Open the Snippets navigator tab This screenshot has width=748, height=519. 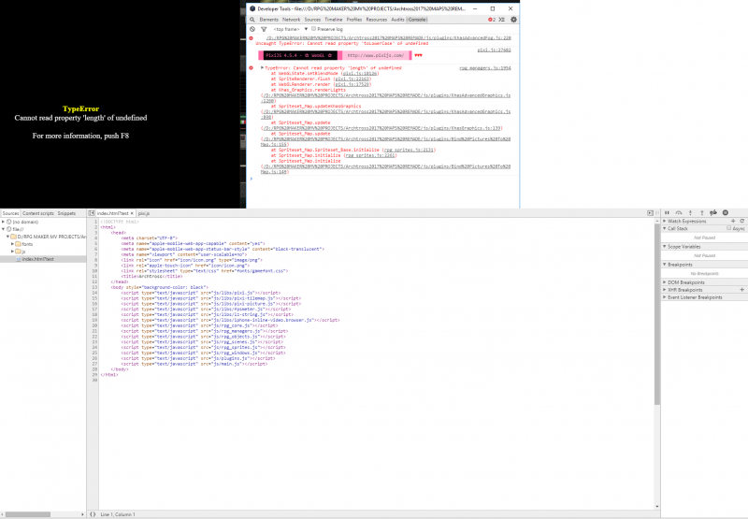pyautogui.click(x=66, y=213)
